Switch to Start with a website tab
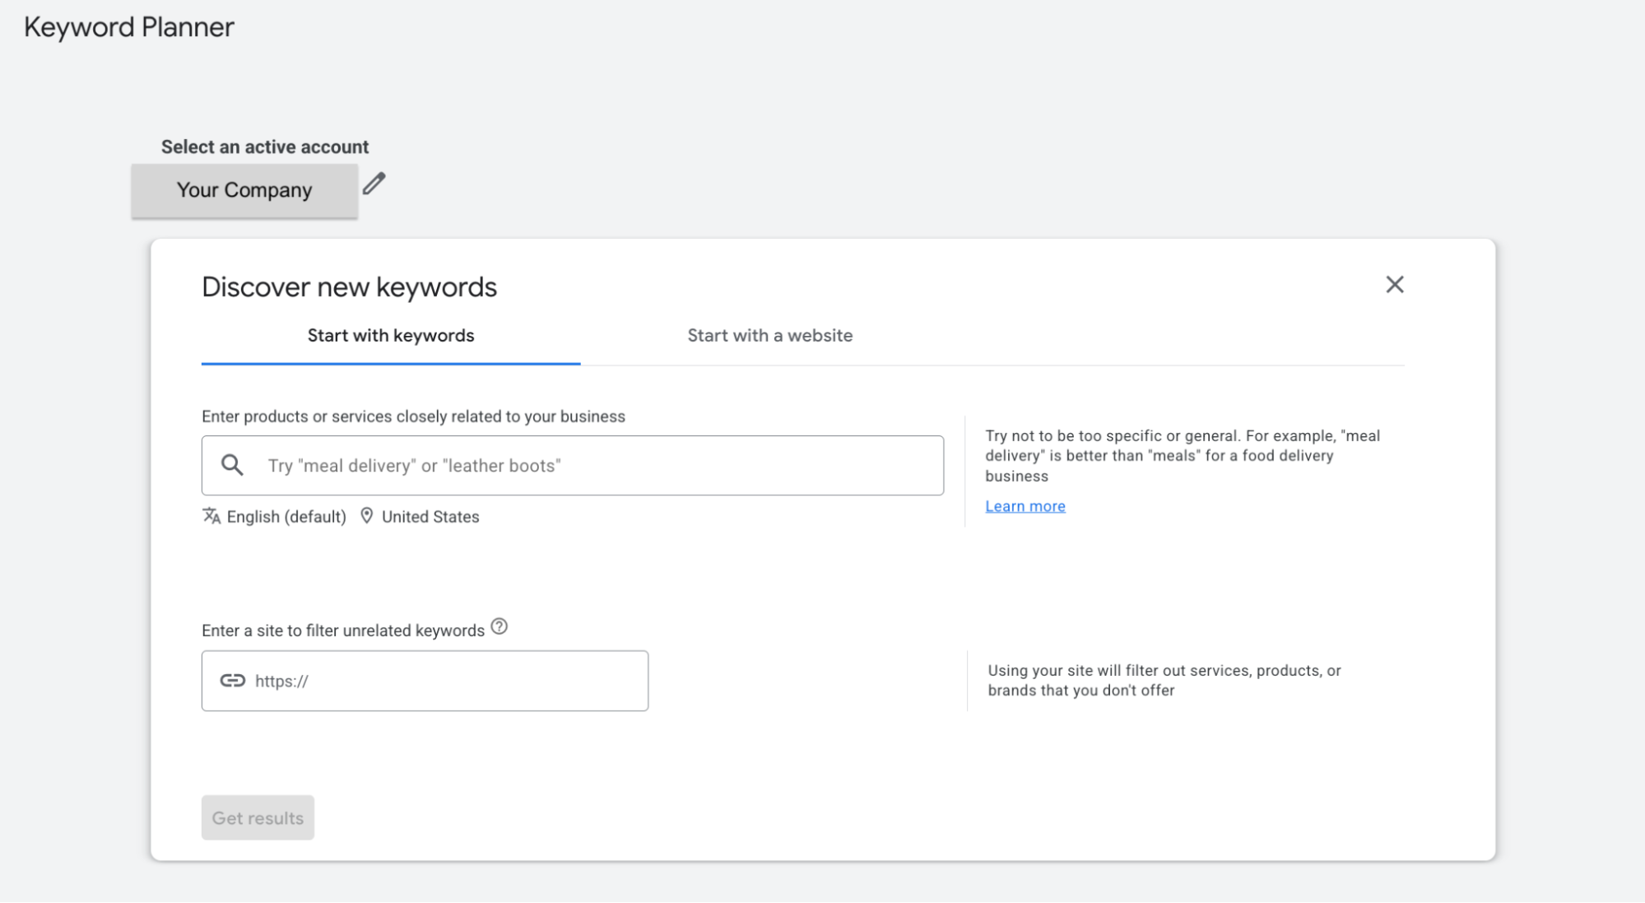The image size is (1645, 903). pyautogui.click(x=769, y=336)
